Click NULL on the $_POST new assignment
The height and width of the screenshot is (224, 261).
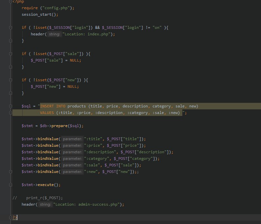72,86
